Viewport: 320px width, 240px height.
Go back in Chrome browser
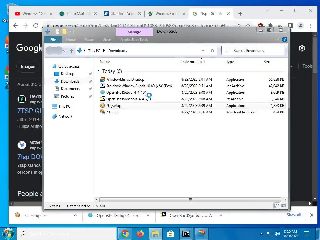pos(16,26)
